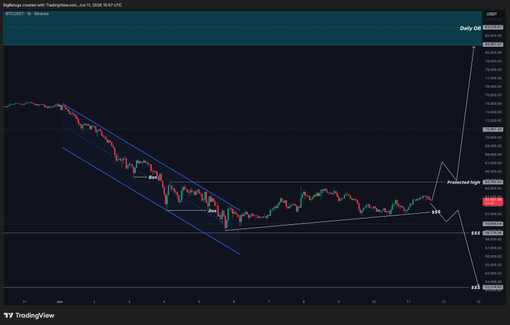Click the 59,848.64 price level tag
Viewport: 510px width, 325px height.
coord(493,224)
